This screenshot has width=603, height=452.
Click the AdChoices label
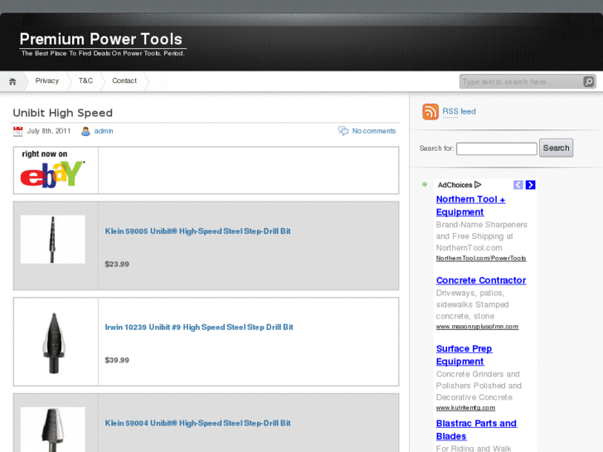455,185
